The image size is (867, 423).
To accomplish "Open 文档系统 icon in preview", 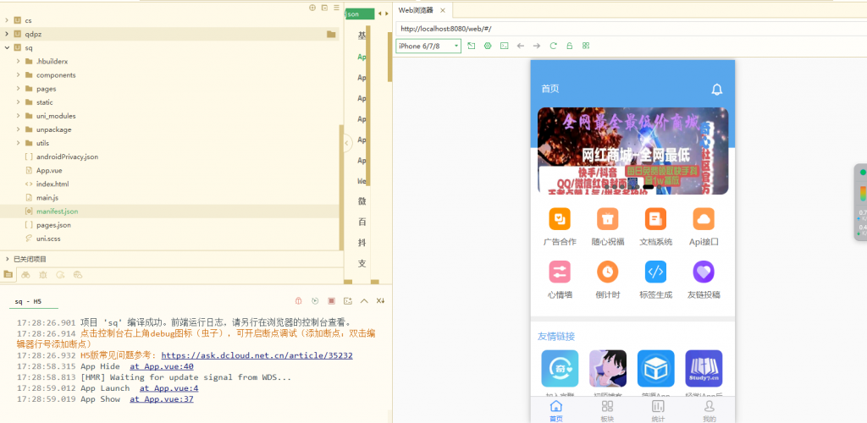I will [x=656, y=219].
